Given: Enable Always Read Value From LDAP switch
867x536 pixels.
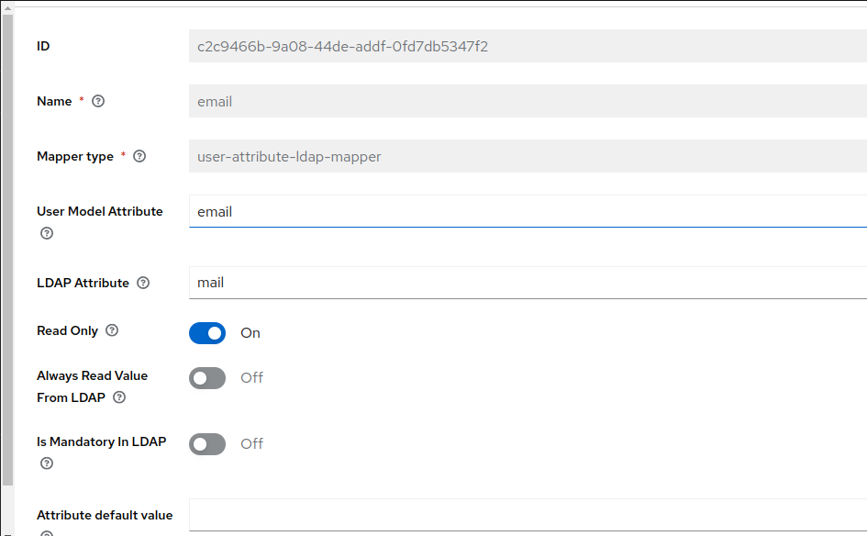Looking at the screenshot, I should click(207, 377).
